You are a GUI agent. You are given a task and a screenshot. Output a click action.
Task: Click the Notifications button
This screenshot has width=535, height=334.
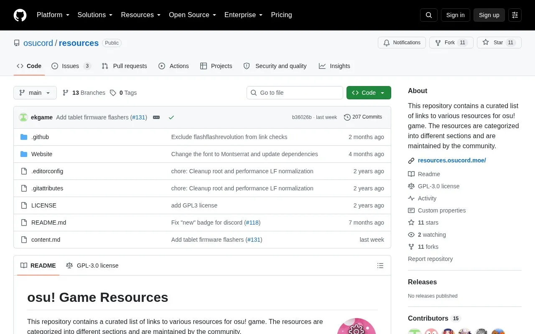pos(402,43)
